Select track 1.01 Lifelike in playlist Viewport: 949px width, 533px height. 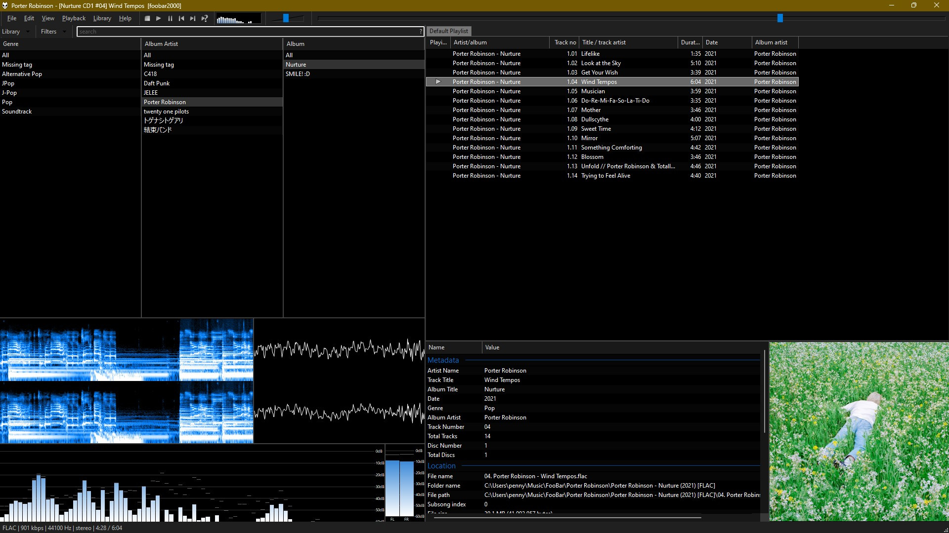pyautogui.click(x=612, y=54)
